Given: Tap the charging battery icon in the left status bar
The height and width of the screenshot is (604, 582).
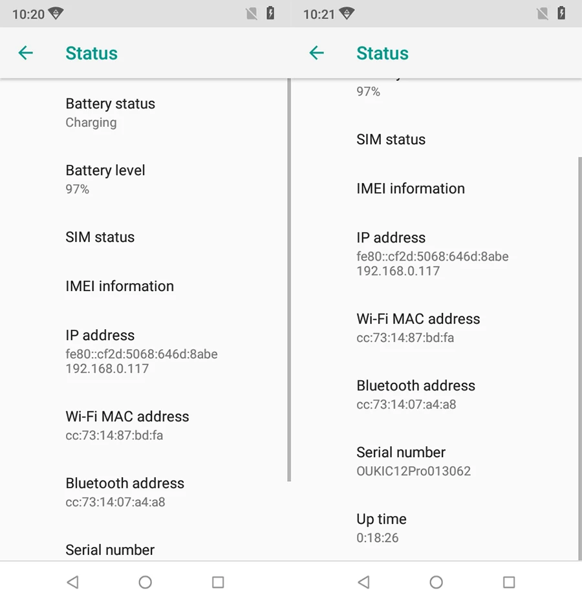Looking at the screenshot, I should (x=270, y=14).
